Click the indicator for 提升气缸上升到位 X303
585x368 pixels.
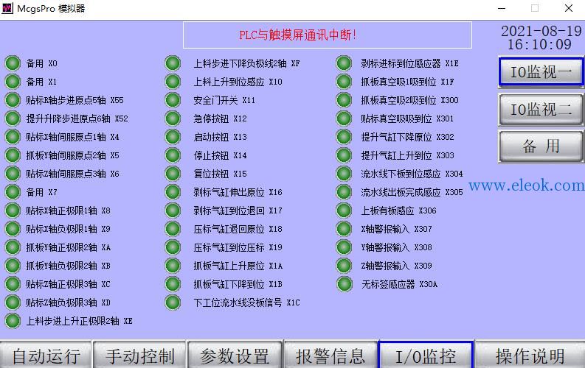[344, 155]
